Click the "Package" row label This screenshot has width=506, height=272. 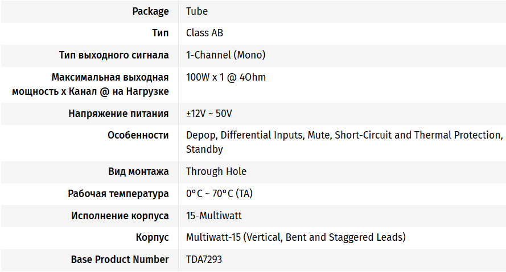[150, 11]
